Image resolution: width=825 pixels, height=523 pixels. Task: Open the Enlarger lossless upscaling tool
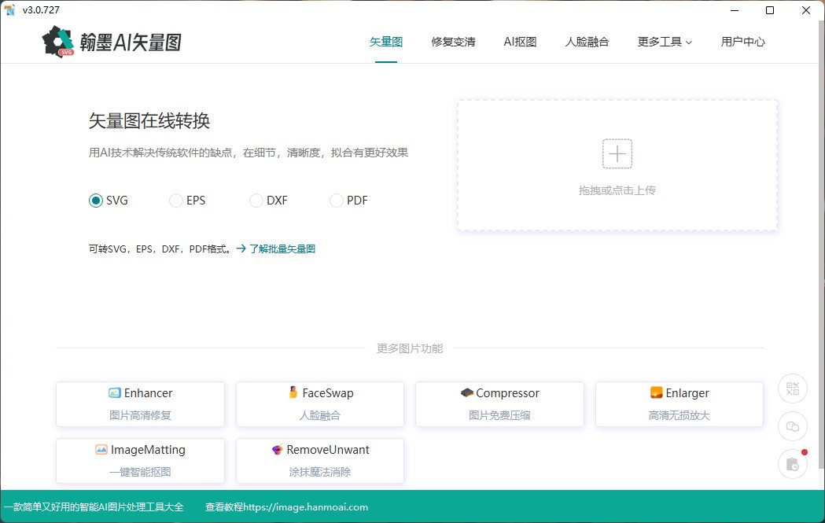click(x=679, y=403)
